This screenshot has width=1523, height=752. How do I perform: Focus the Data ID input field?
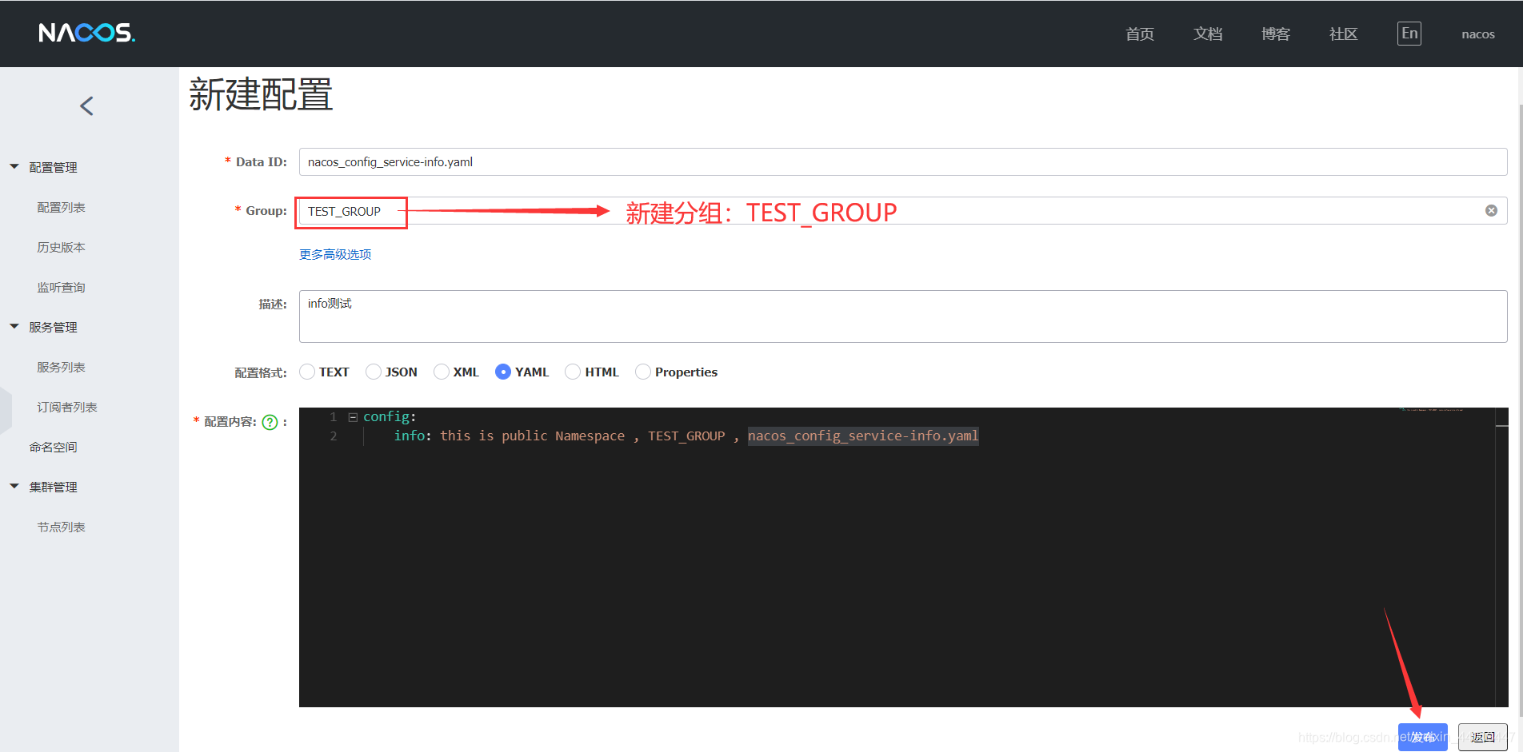click(903, 161)
